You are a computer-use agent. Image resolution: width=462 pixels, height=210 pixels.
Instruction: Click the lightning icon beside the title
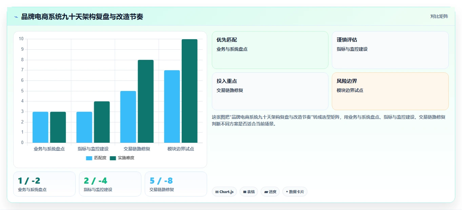[16, 17]
